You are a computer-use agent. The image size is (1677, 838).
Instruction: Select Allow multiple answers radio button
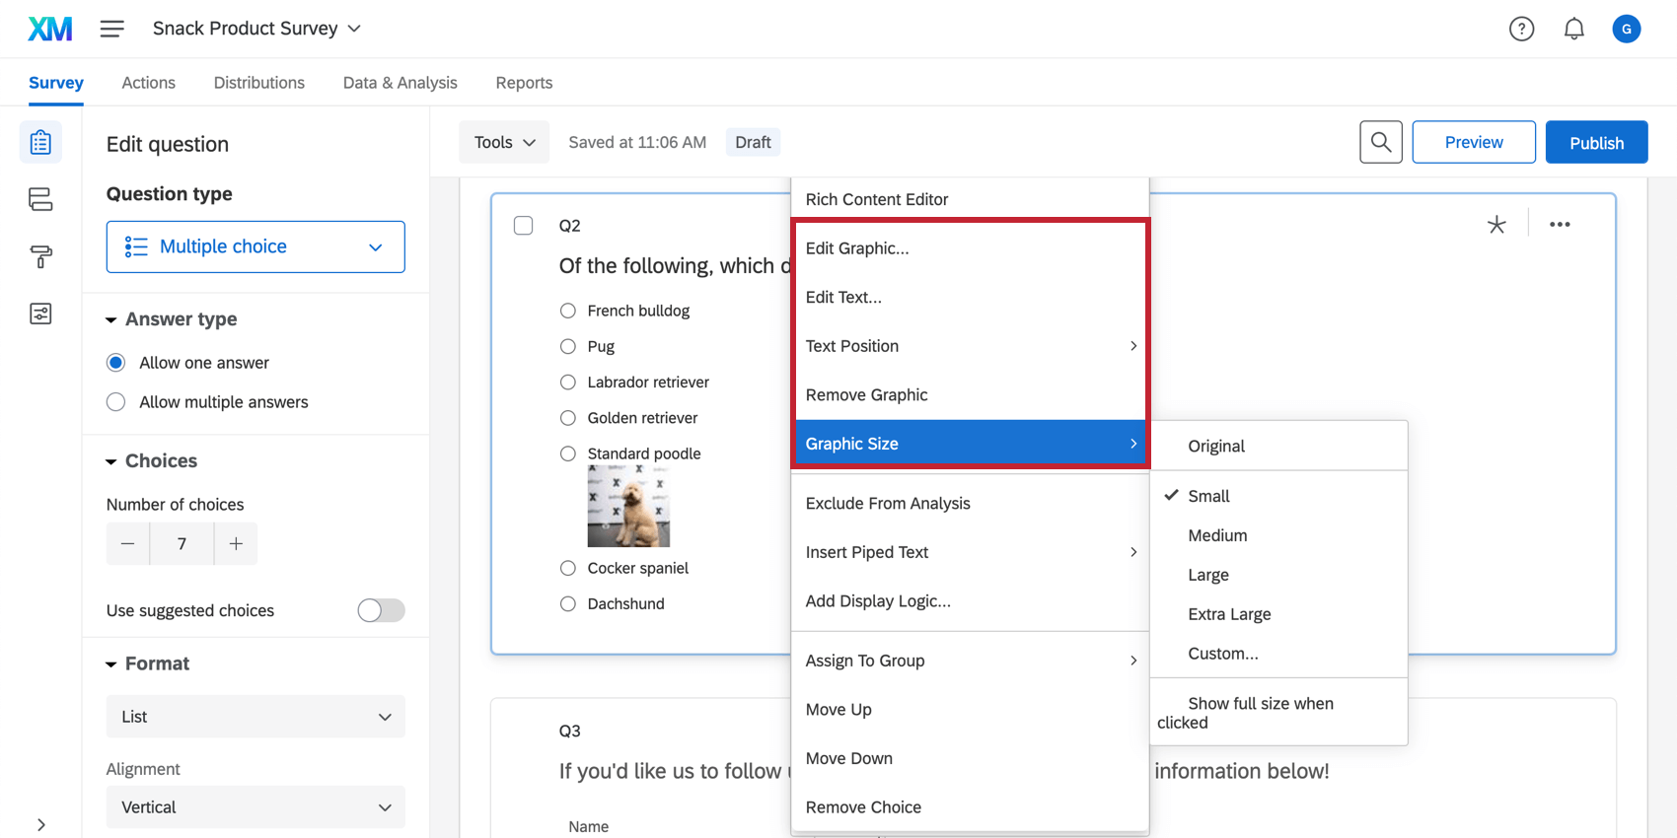(x=116, y=402)
